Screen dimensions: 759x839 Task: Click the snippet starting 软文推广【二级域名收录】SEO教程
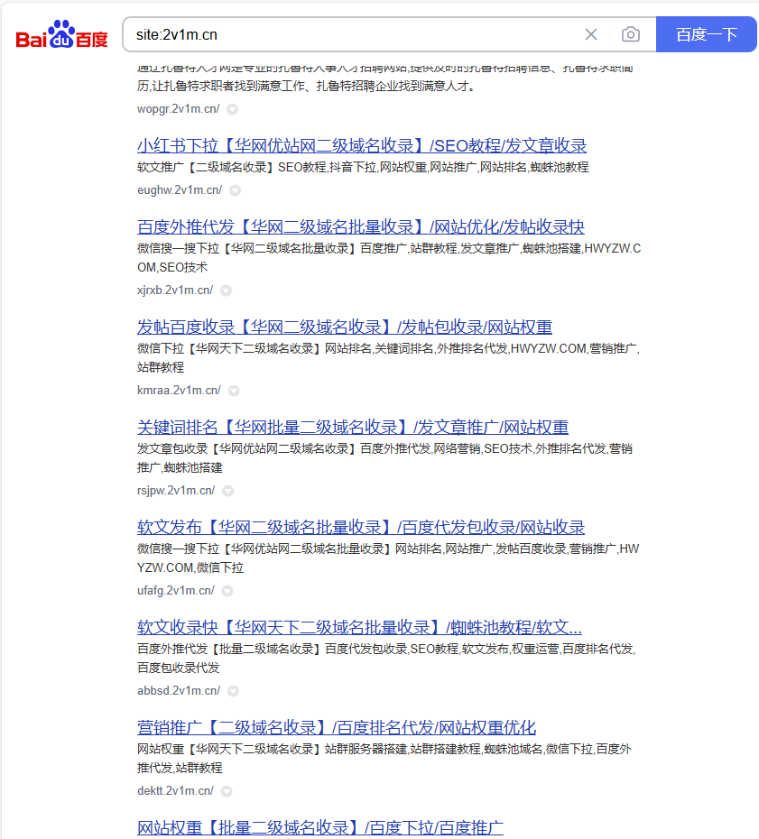pyautogui.click(x=363, y=168)
